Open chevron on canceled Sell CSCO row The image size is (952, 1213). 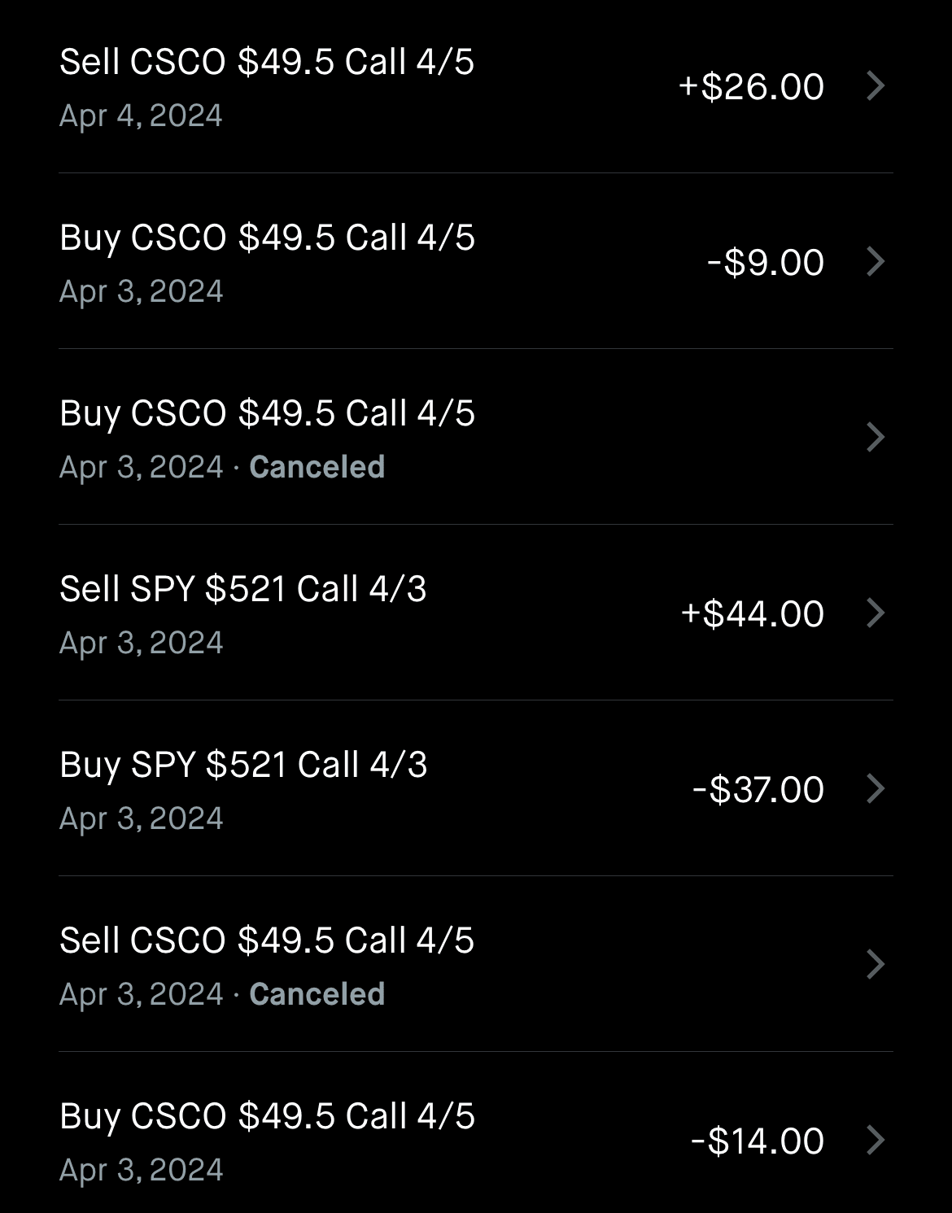tap(876, 964)
